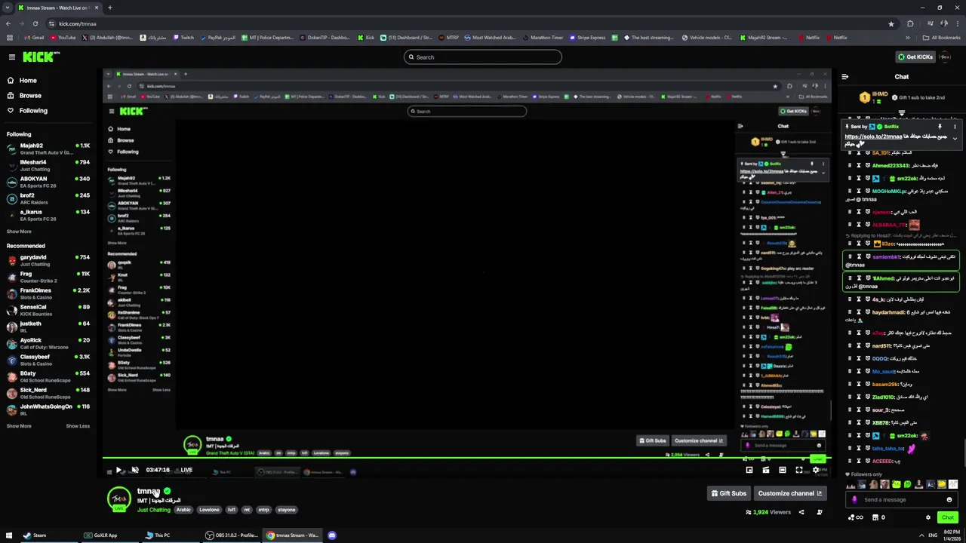Go to the Home sidebar item
Image resolution: width=966 pixels, height=543 pixels.
[23, 81]
